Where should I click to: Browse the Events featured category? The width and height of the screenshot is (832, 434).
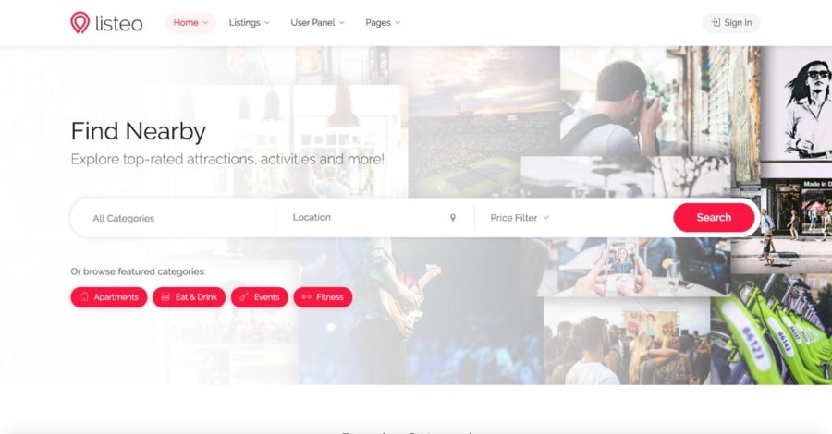(260, 297)
